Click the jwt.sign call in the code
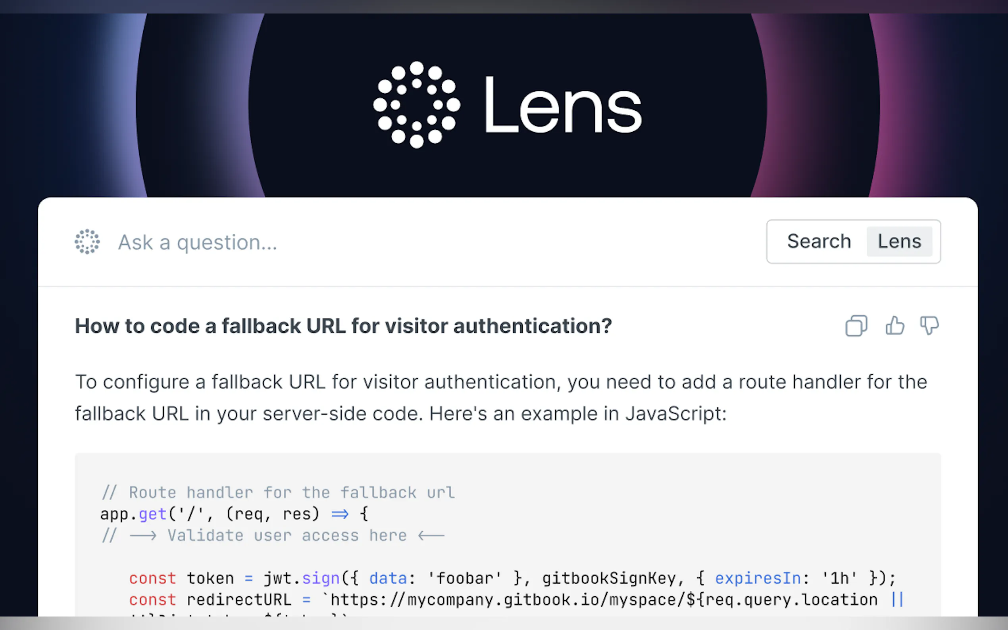Viewport: 1008px width, 630px height. tap(302, 579)
